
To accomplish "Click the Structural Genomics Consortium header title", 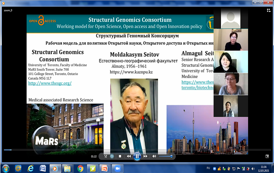I will pyautogui.click(x=130, y=20).
